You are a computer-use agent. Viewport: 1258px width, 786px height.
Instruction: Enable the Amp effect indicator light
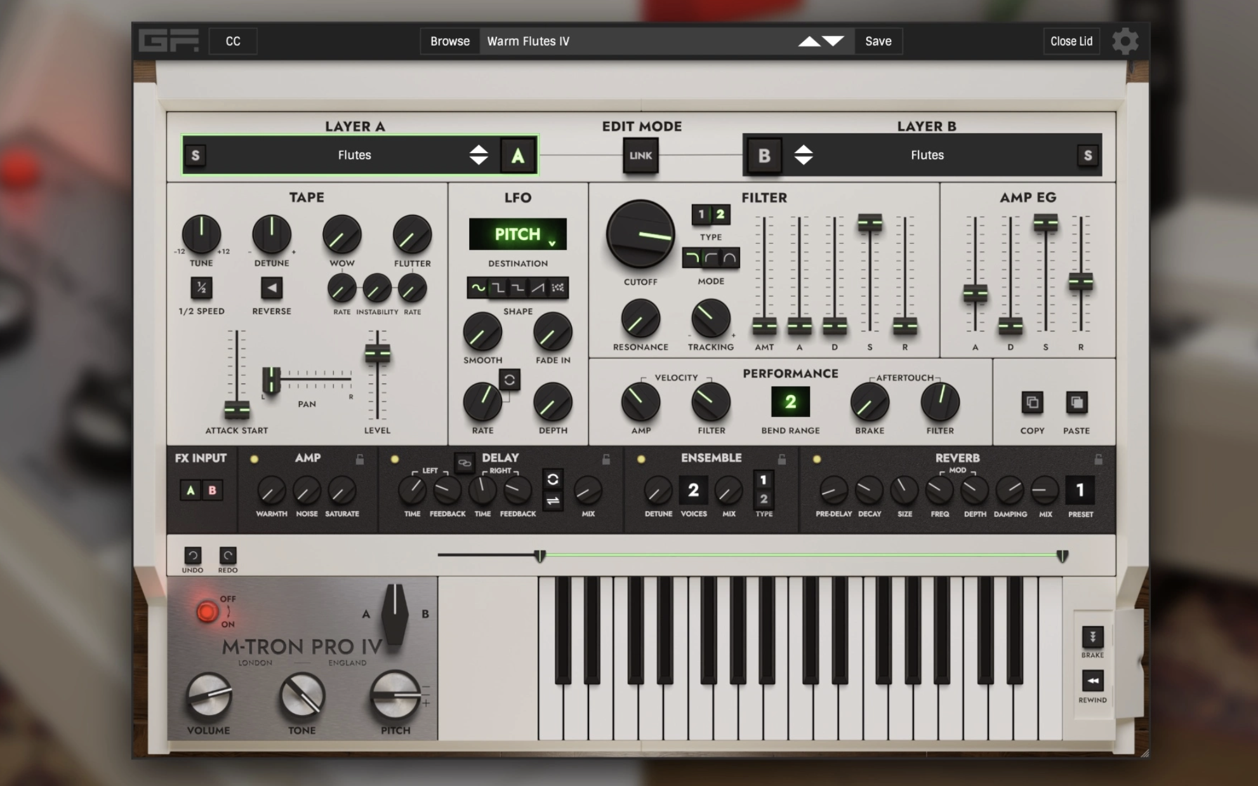pyautogui.click(x=254, y=459)
